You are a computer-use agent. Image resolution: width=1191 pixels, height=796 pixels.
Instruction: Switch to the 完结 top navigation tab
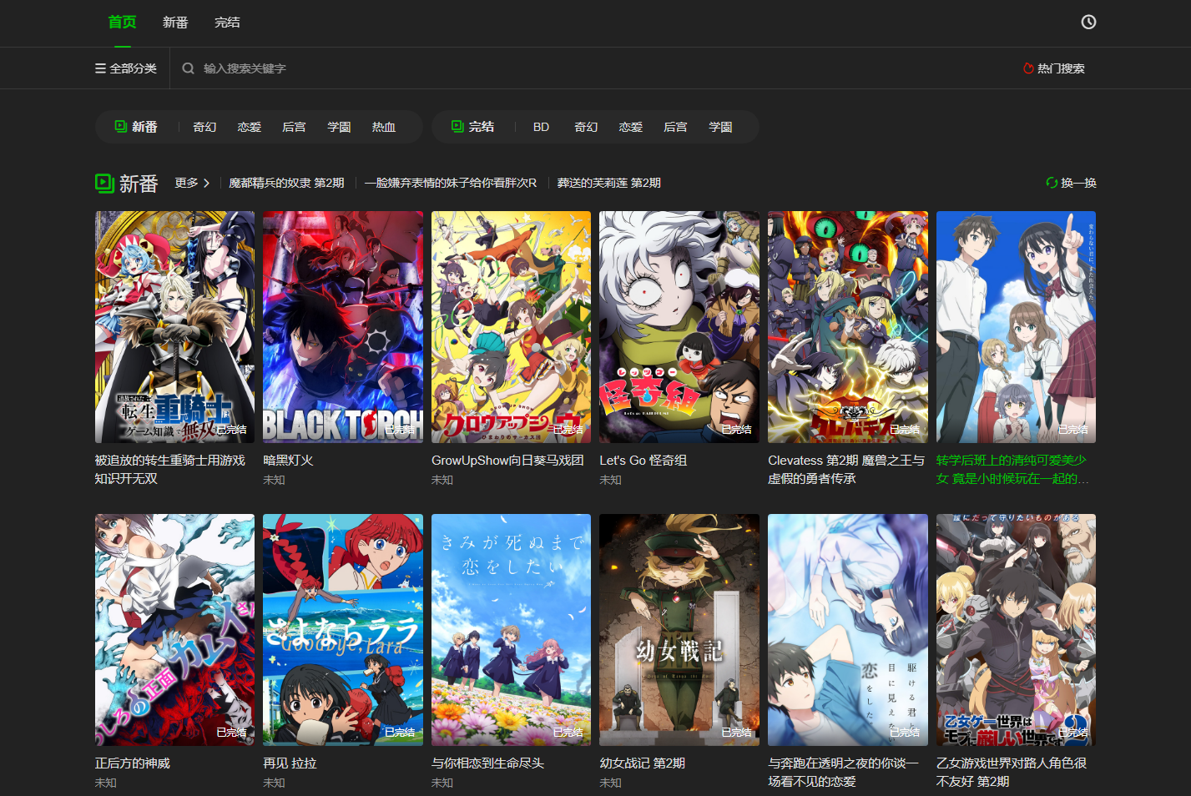(227, 23)
